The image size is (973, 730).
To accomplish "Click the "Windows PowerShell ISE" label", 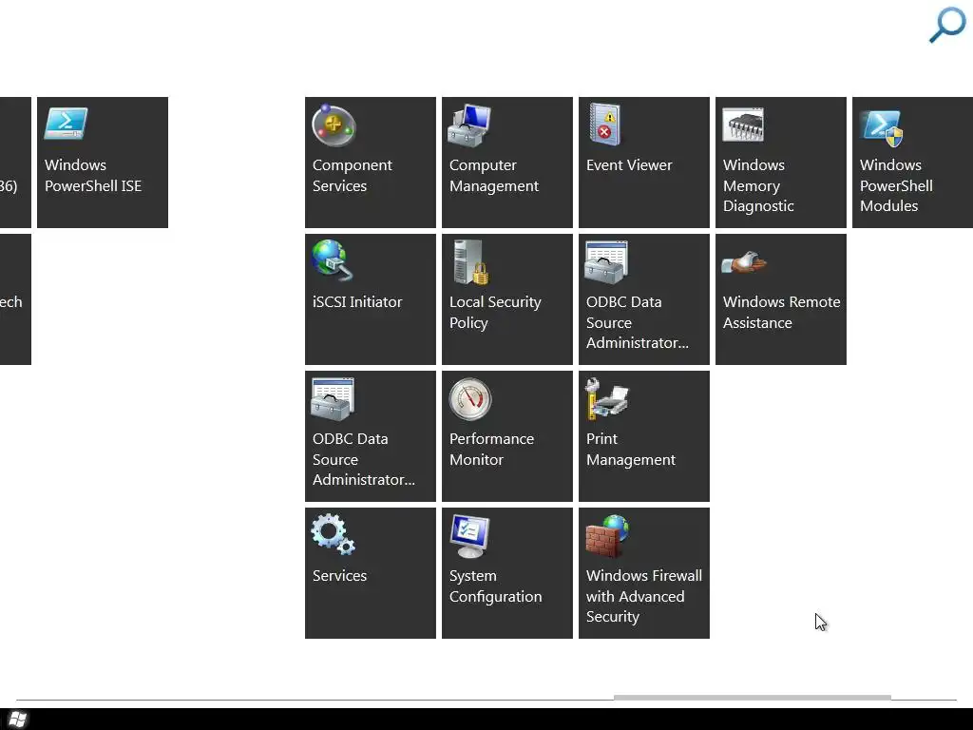I will tap(93, 175).
